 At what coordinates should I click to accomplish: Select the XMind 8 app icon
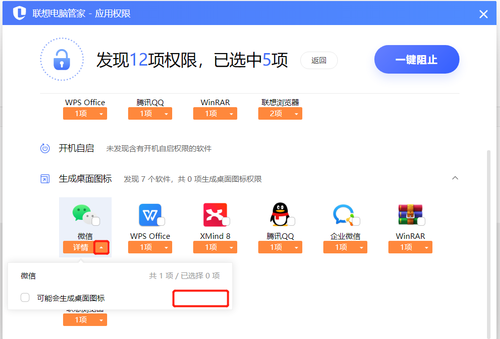point(215,215)
